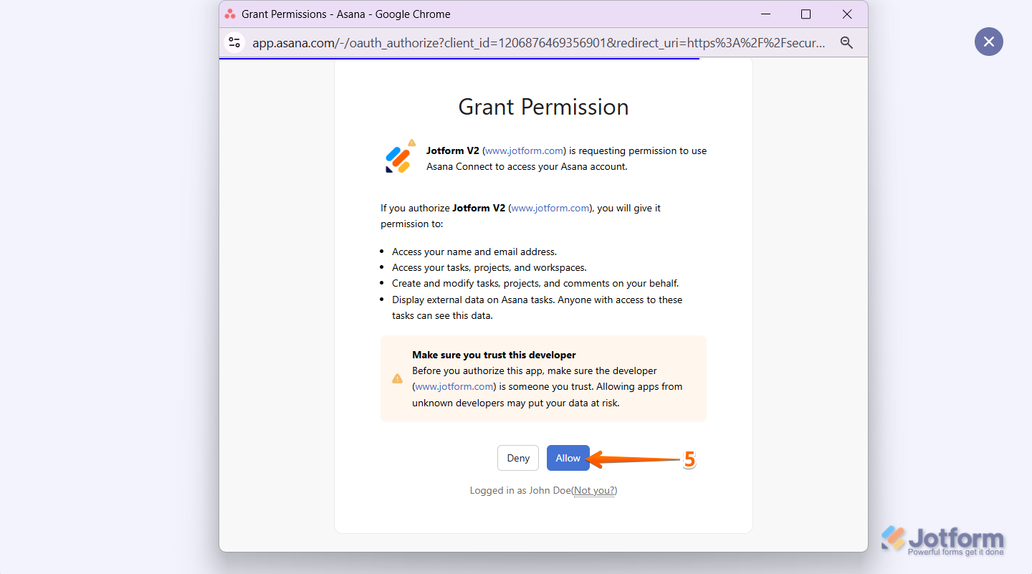Click the zoom magnifier icon in address bar
The width and height of the screenshot is (1032, 574).
[x=846, y=42]
